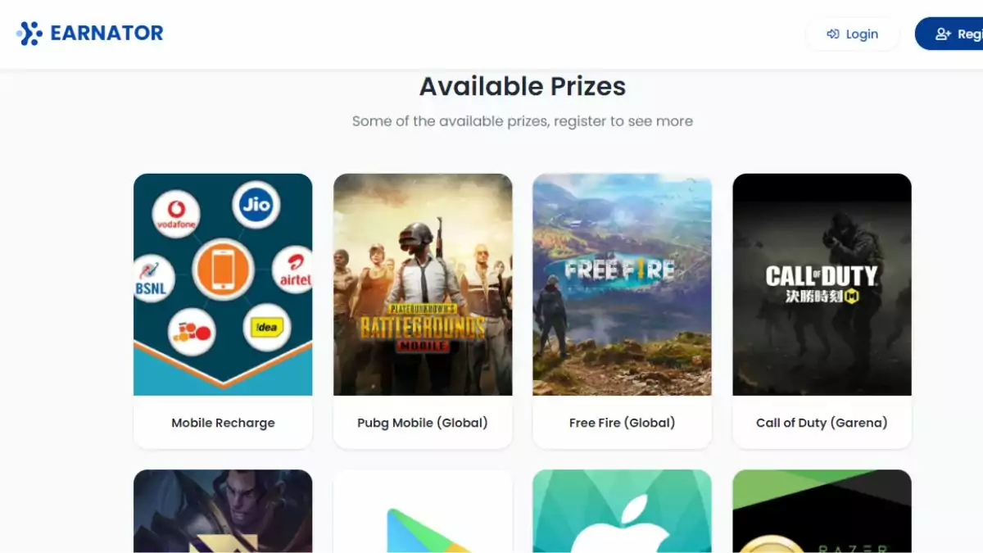Click the login arrow icon
Screen dimensions: 983x553
[x=833, y=34]
